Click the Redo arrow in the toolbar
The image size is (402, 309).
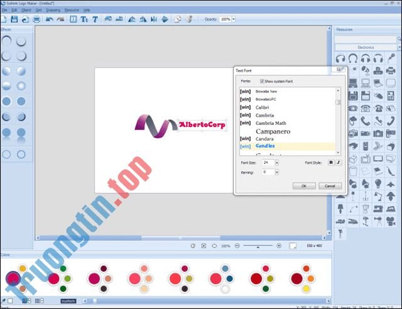tap(60, 19)
